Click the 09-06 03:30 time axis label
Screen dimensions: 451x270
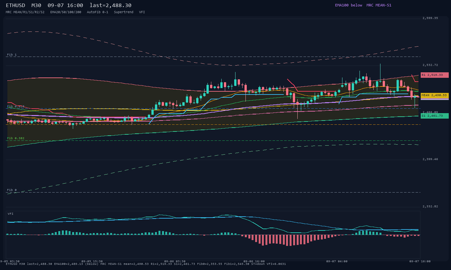point(175,261)
